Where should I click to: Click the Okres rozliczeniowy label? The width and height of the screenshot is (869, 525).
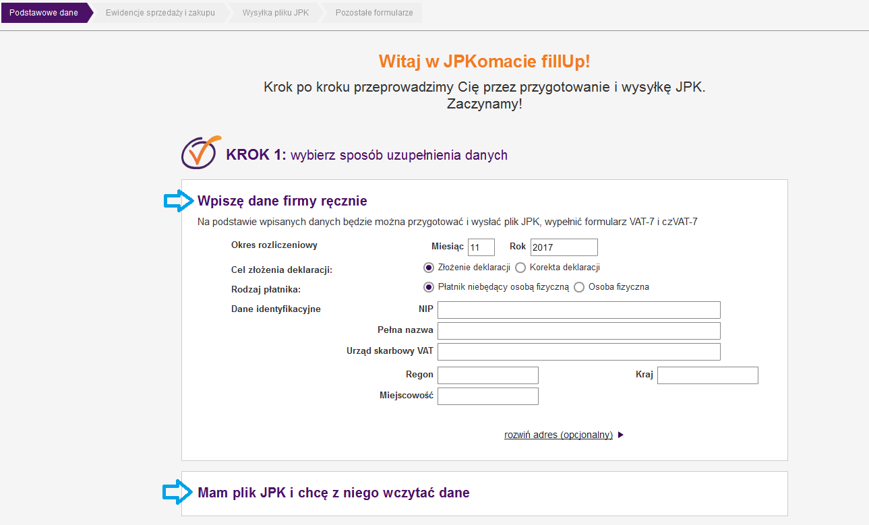pos(274,245)
